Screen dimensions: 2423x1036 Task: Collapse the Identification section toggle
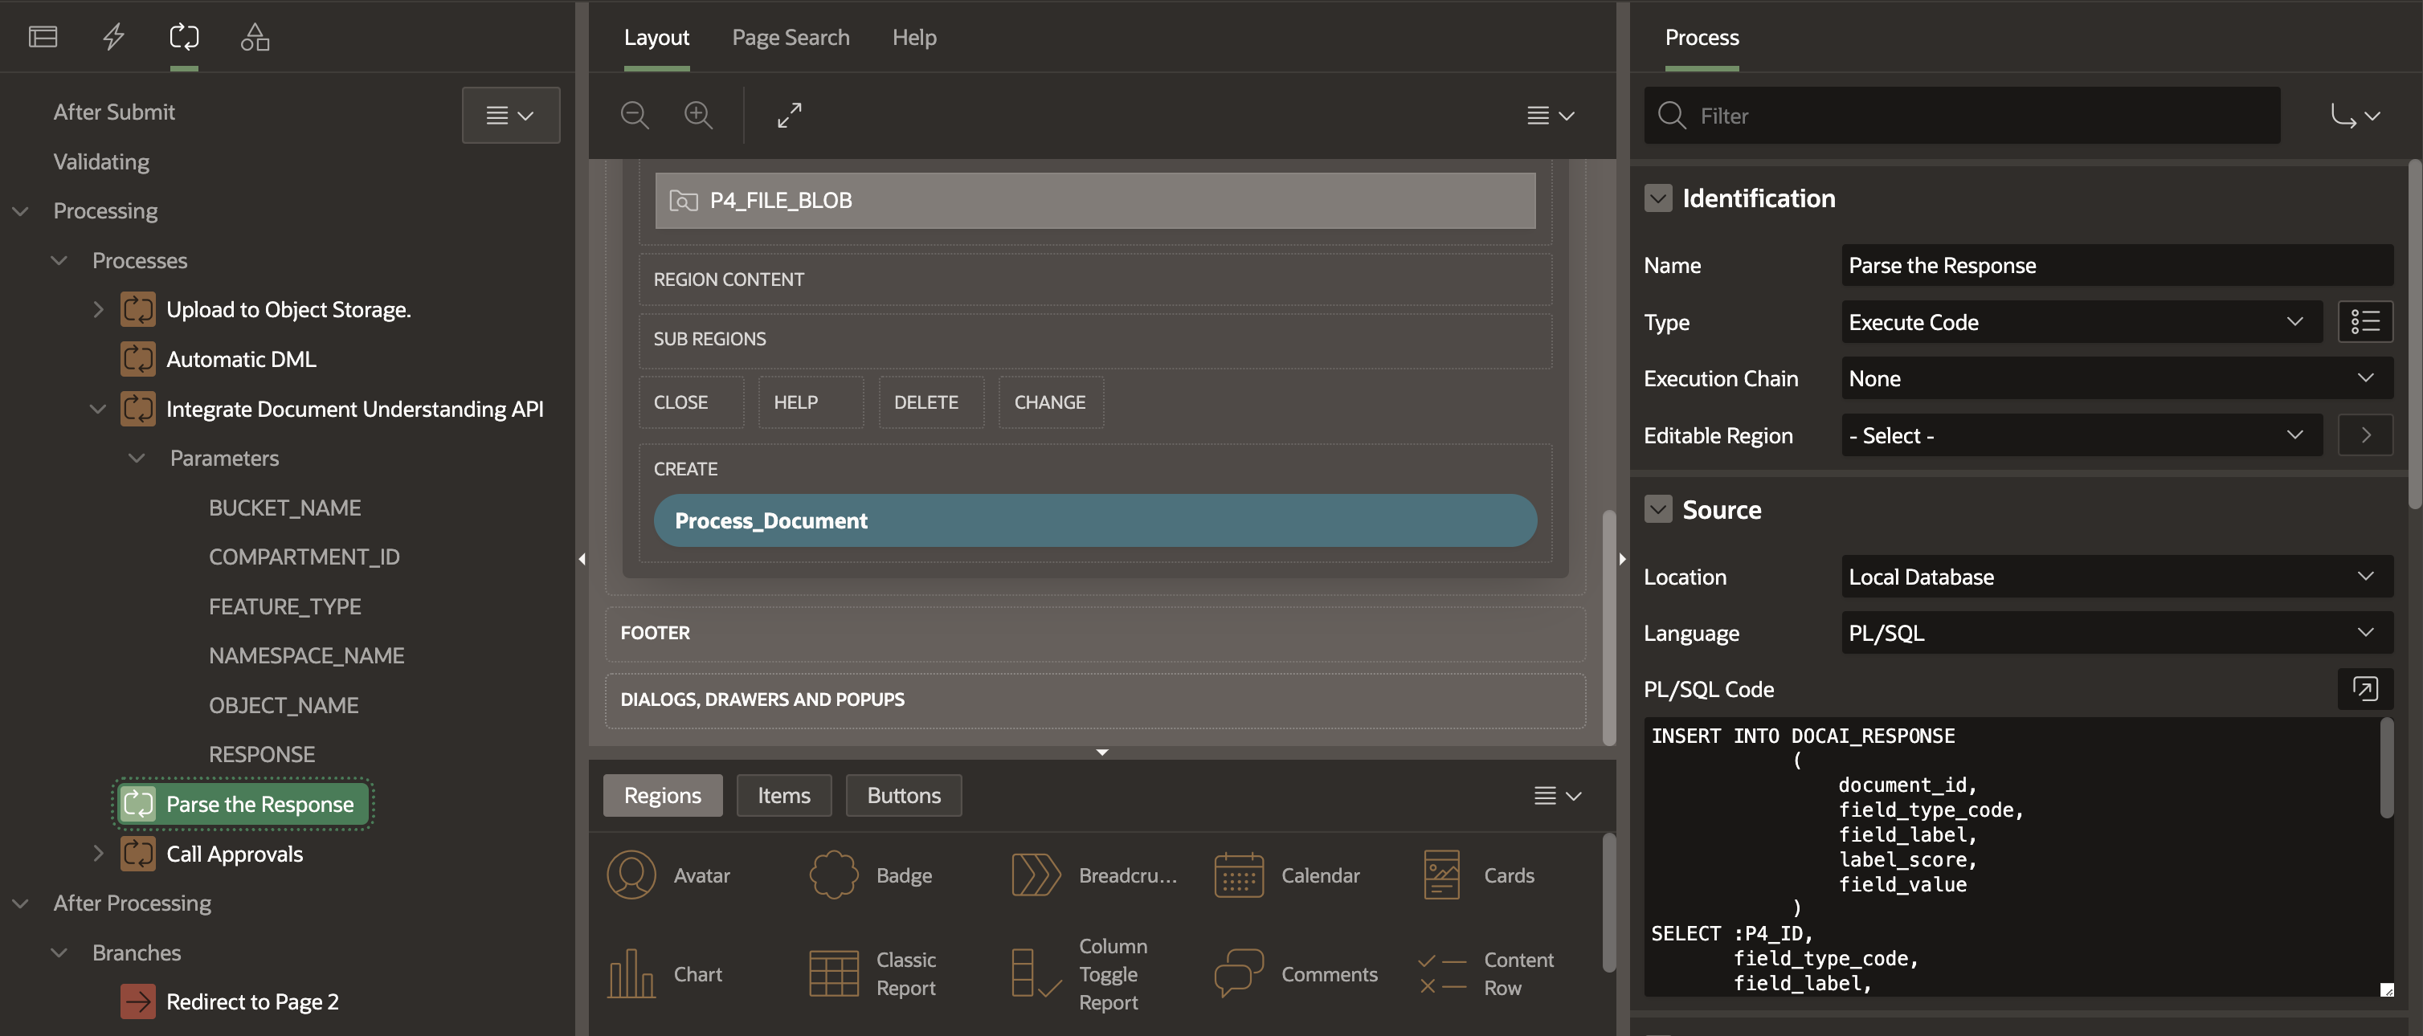point(1657,198)
